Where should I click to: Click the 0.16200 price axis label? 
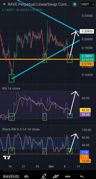[x=87, y=75]
